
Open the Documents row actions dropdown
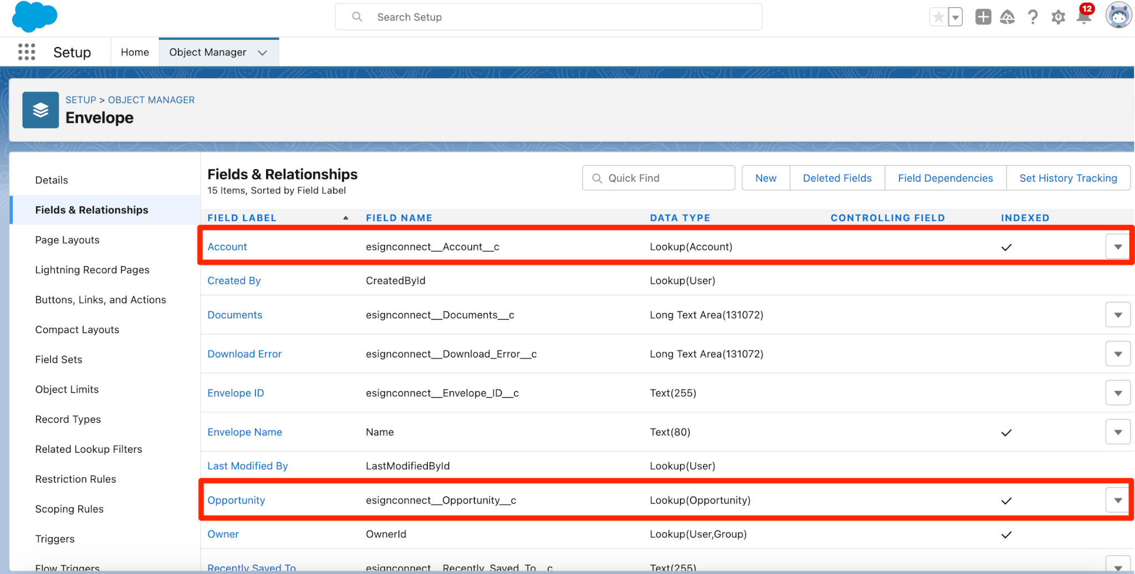1118,315
